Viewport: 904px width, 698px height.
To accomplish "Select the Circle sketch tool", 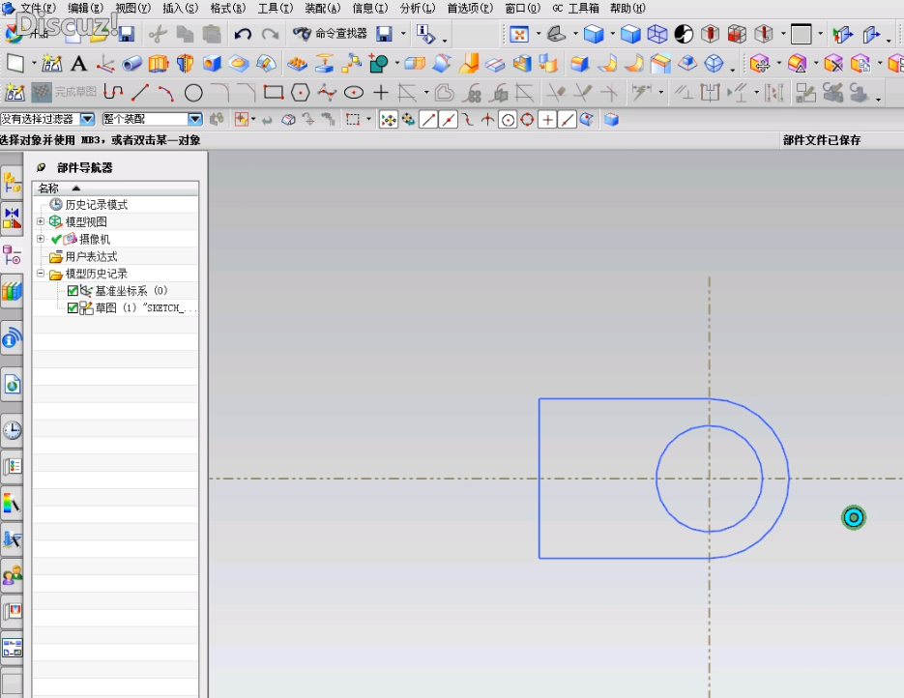I will click(x=193, y=92).
